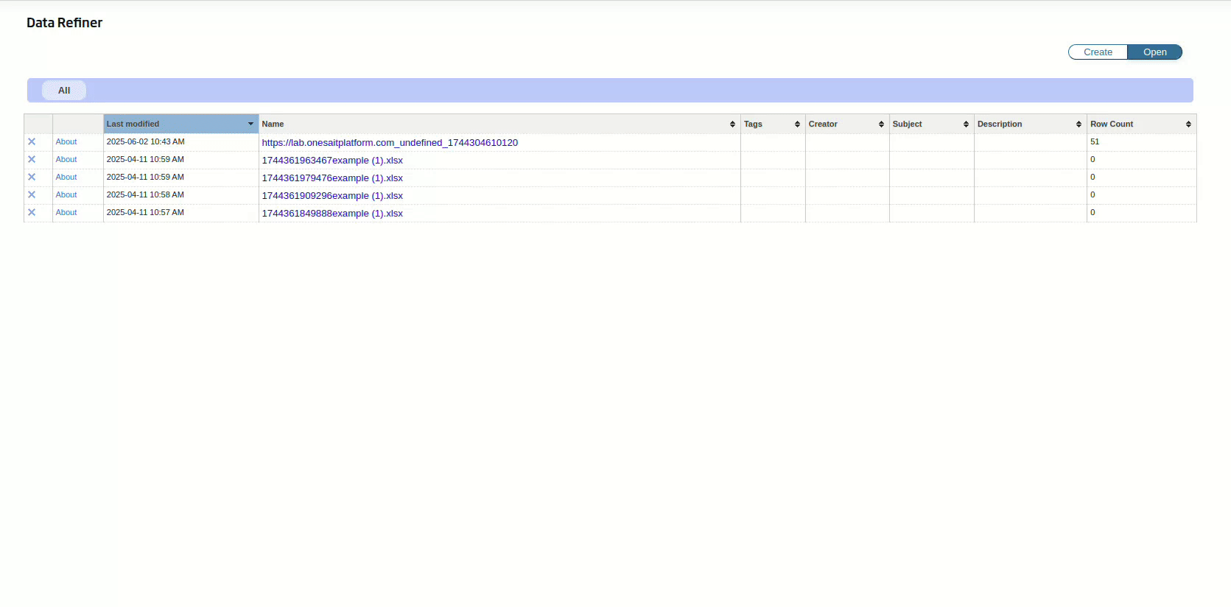
Task: Switch to the Create tab
Action: pos(1098,52)
